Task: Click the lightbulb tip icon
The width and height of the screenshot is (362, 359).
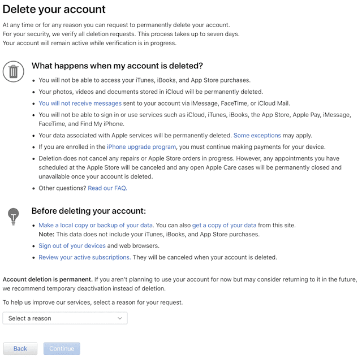Action: pyautogui.click(x=13, y=215)
